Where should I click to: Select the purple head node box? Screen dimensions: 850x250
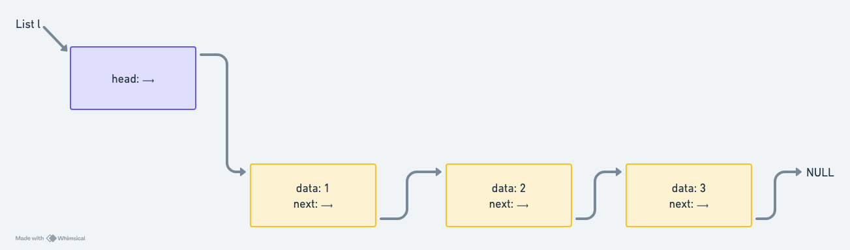pos(133,78)
